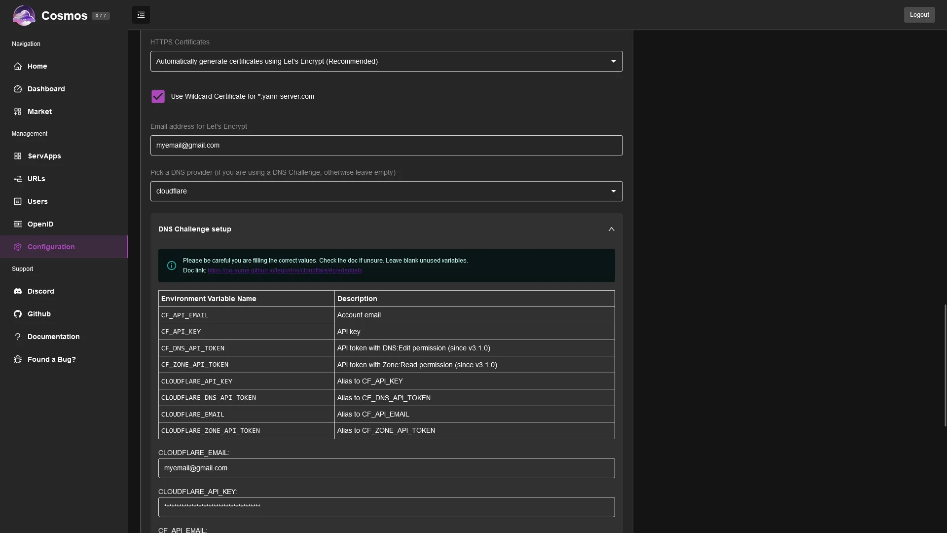Open the Users management page

64,201
